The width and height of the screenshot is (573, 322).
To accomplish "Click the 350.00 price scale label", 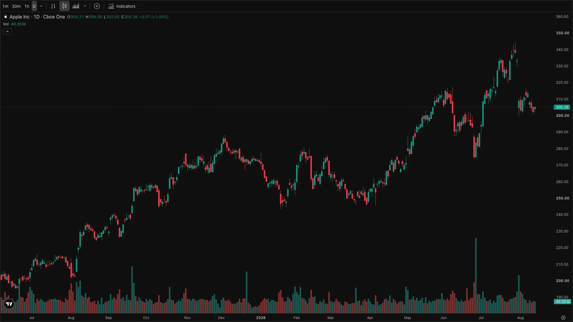I will tap(562, 33).
